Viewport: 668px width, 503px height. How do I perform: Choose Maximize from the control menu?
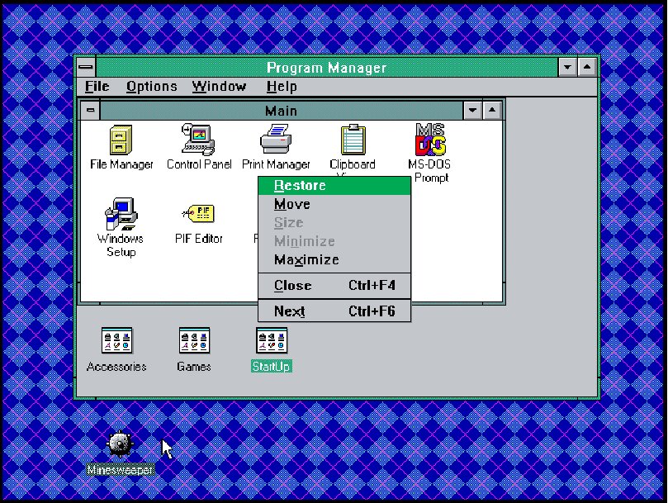334,259
